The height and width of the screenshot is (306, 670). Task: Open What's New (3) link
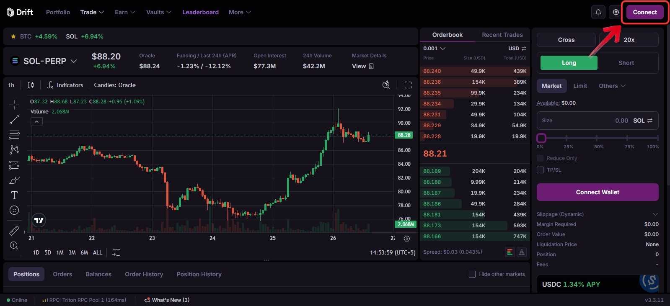tap(167, 300)
